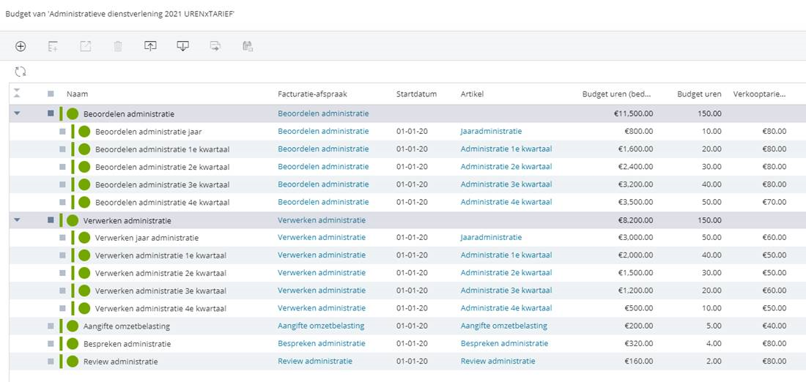Click the calendar planning toolbar icon
The width and height of the screenshot is (806, 382).
248,46
